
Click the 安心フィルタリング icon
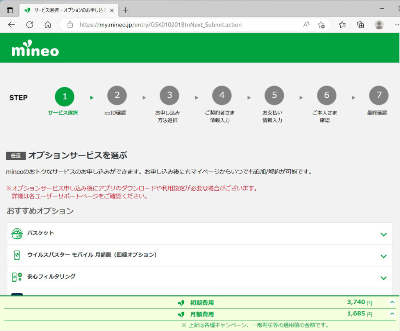pos(17,277)
